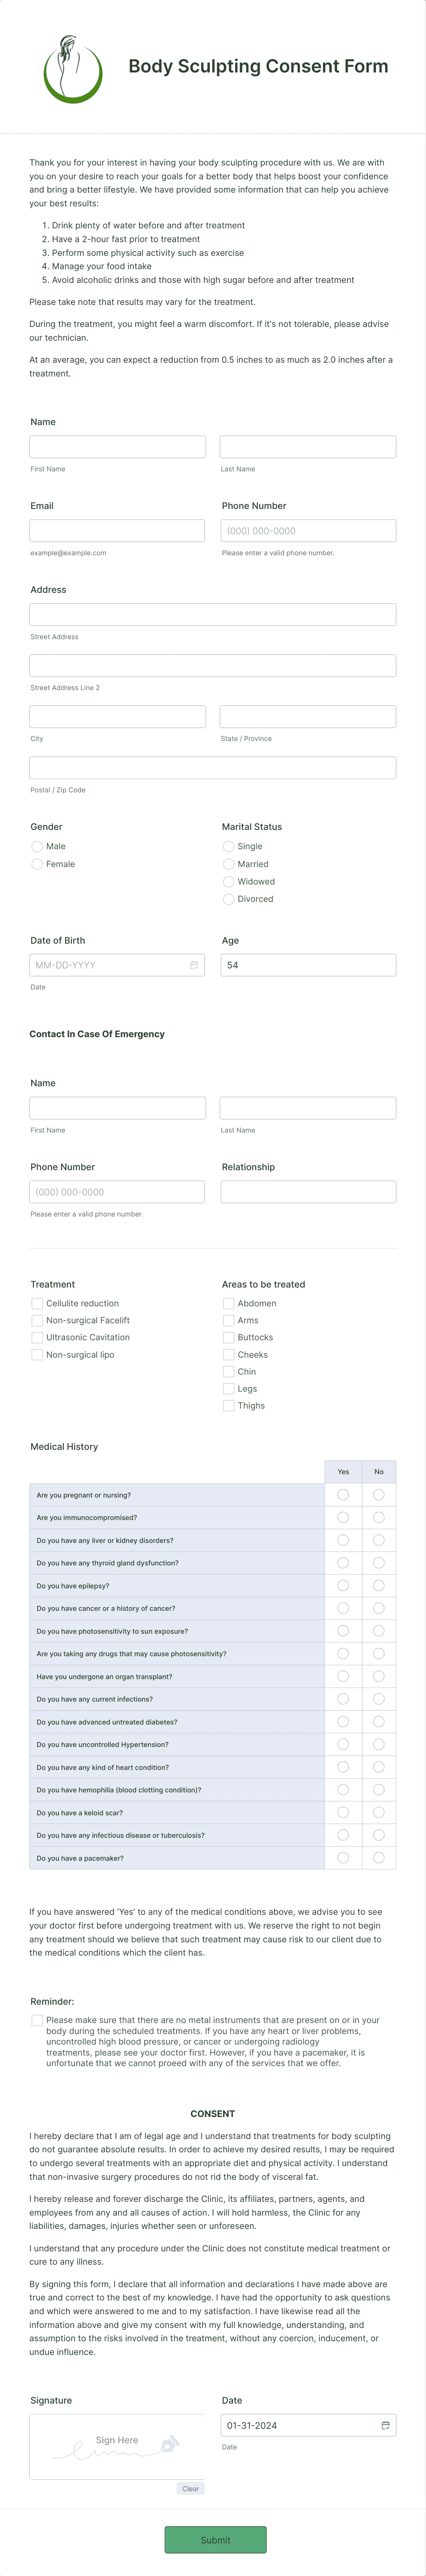Choose Married as marital status

tap(228, 864)
